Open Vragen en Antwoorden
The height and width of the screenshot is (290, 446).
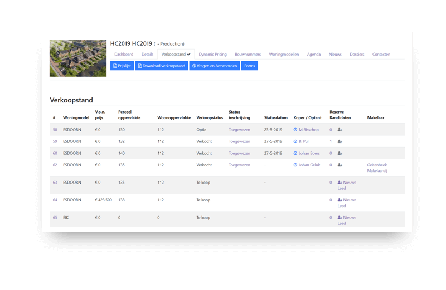[x=215, y=66]
